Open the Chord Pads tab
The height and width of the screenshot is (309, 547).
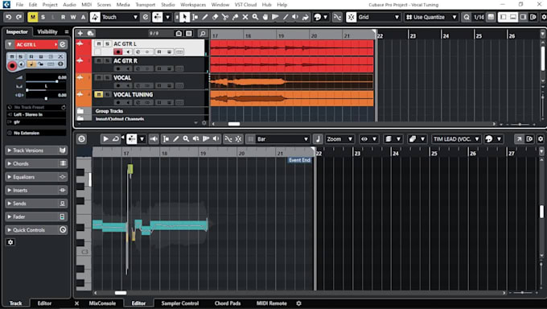[x=228, y=303]
